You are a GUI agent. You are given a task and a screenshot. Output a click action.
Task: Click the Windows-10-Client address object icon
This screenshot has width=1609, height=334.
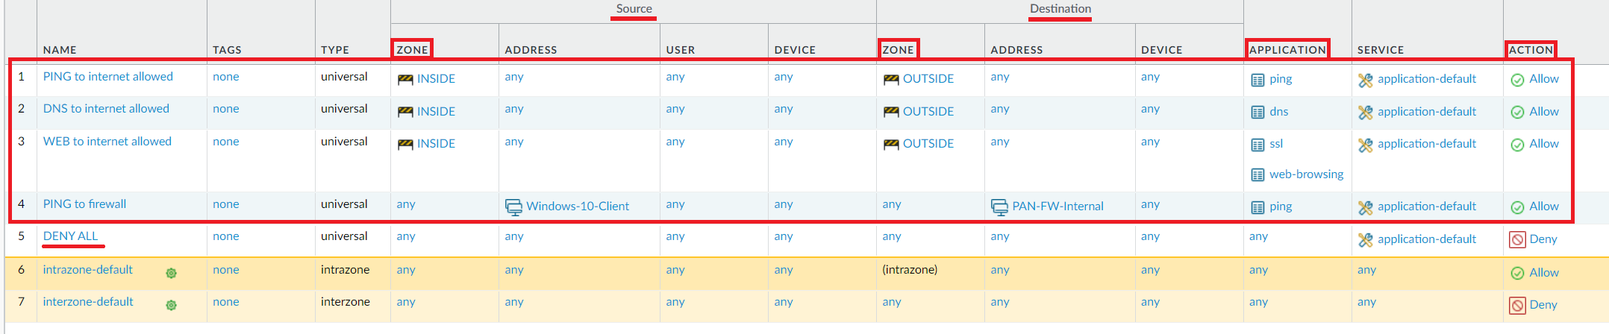click(513, 207)
